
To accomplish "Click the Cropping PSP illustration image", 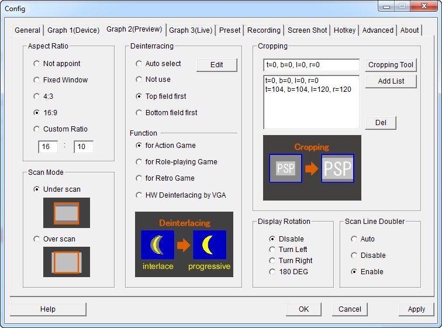I will click(x=312, y=168).
